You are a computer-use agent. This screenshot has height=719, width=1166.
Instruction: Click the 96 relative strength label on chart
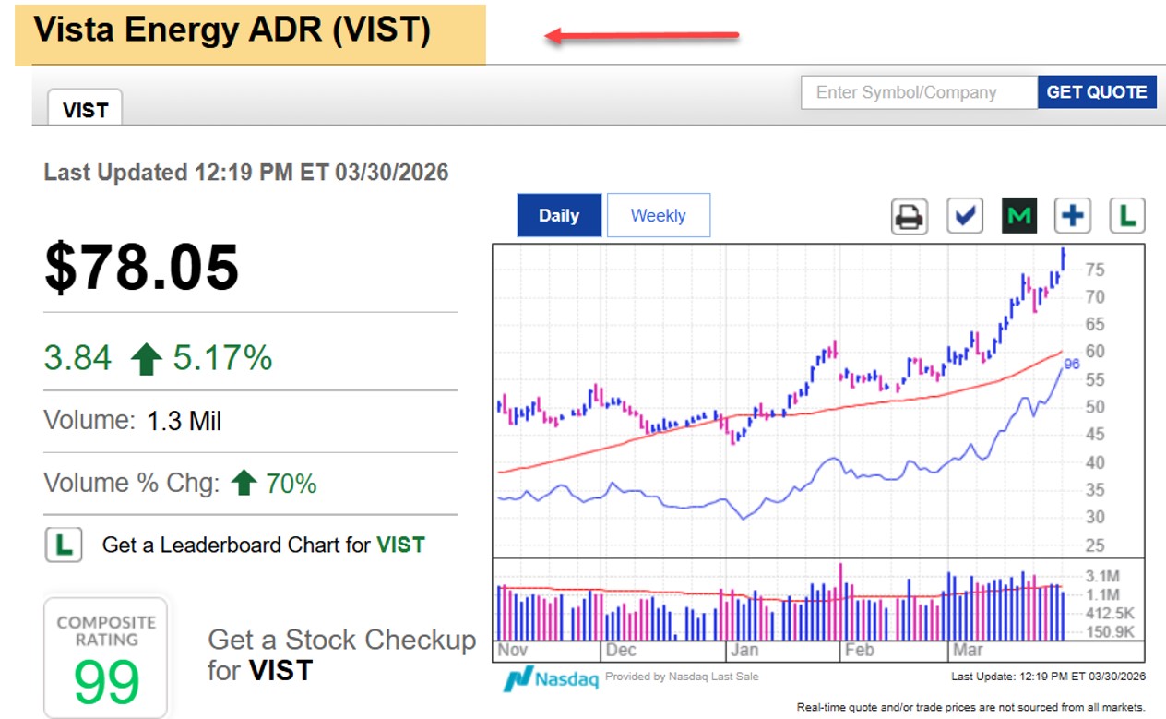(1071, 365)
